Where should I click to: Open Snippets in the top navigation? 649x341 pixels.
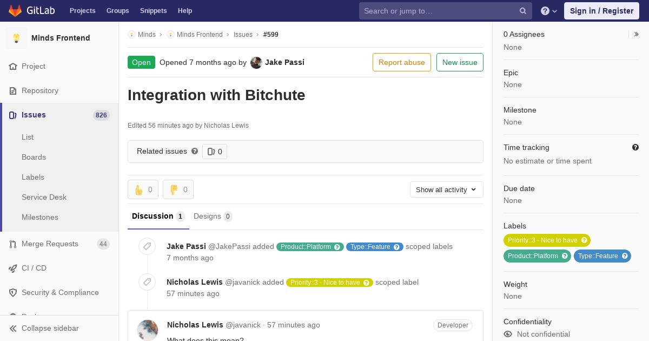pos(153,11)
